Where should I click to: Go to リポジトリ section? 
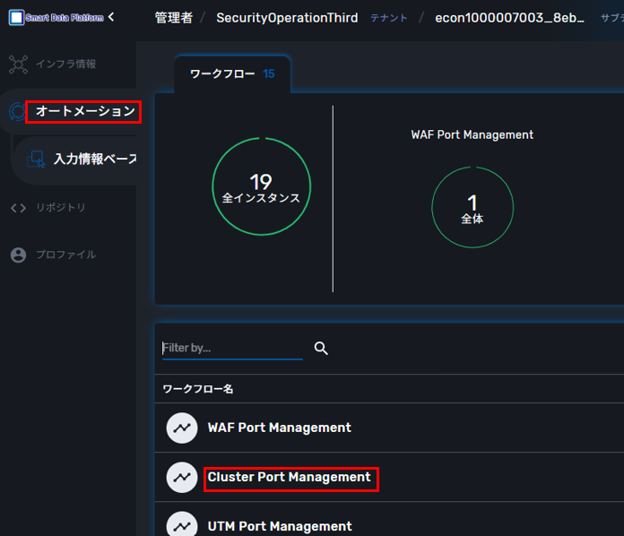61,207
